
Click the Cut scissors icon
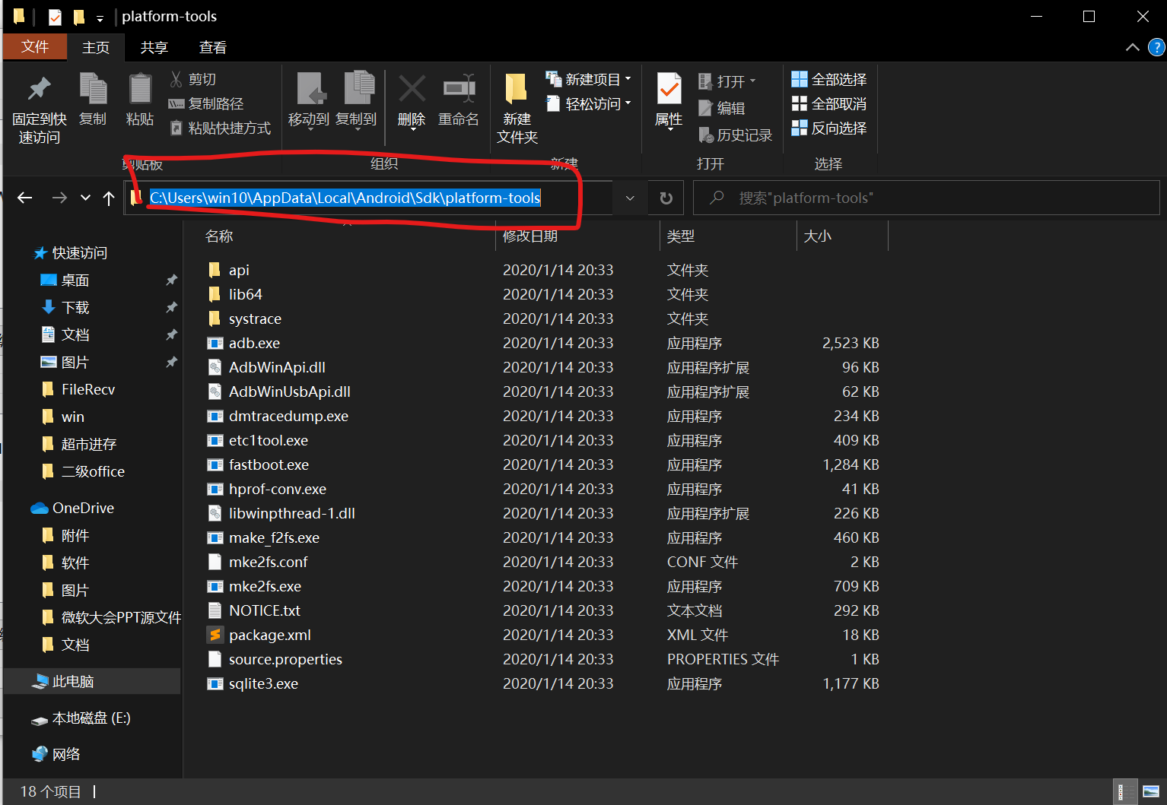(176, 79)
